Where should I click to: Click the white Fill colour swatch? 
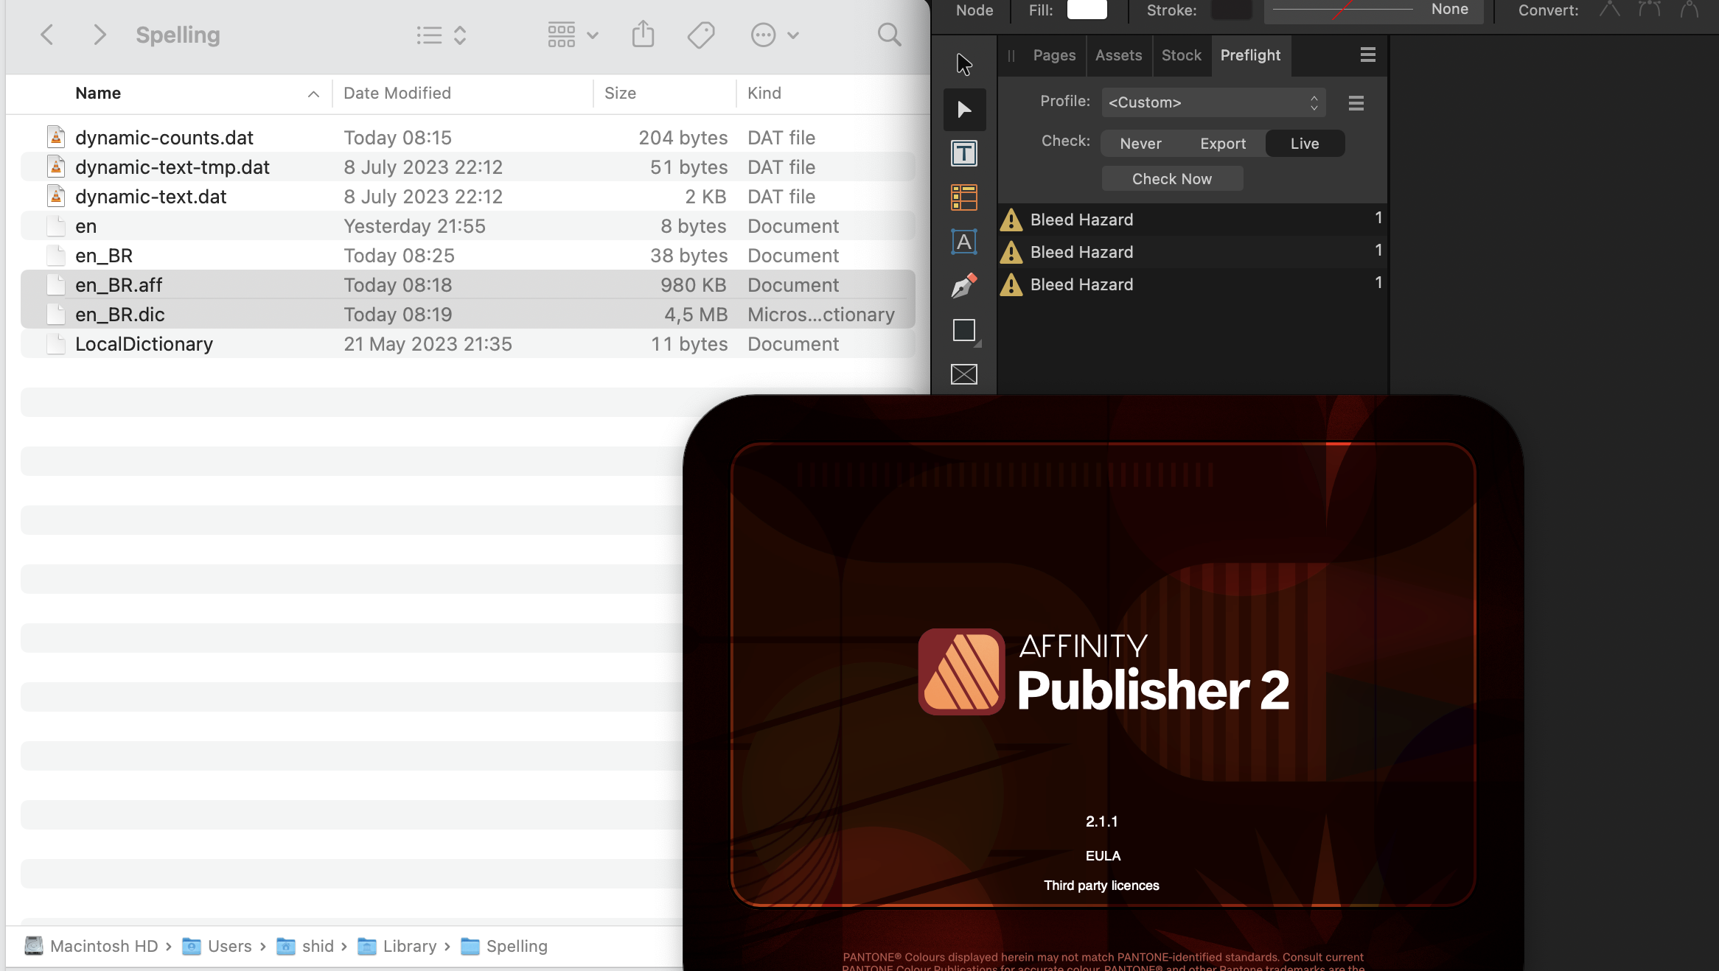[1087, 10]
